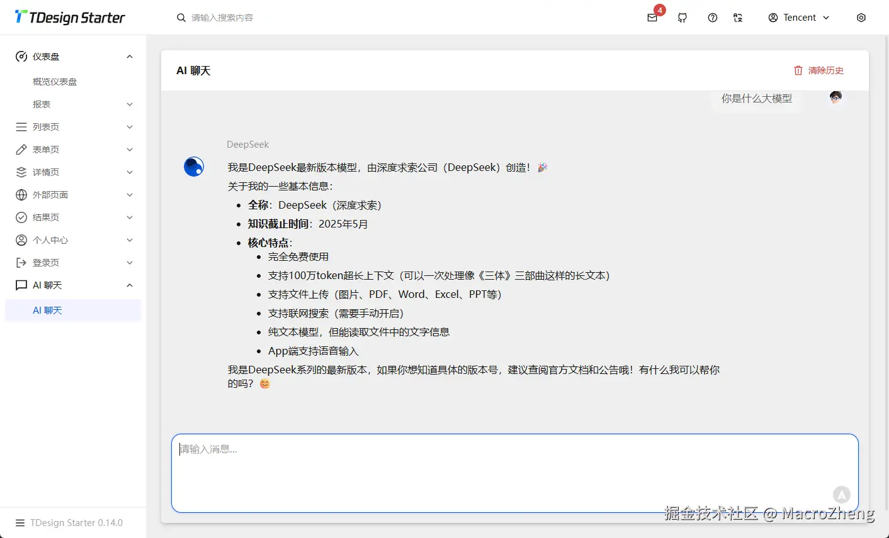Viewport: 889px width, 538px height.
Task: Click the TDesign Starter logo
Action: point(70,18)
